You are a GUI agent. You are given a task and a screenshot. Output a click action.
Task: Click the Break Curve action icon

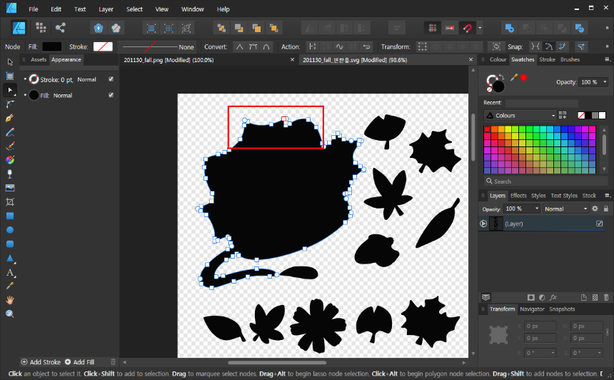pyautogui.click(x=312, y=46)
